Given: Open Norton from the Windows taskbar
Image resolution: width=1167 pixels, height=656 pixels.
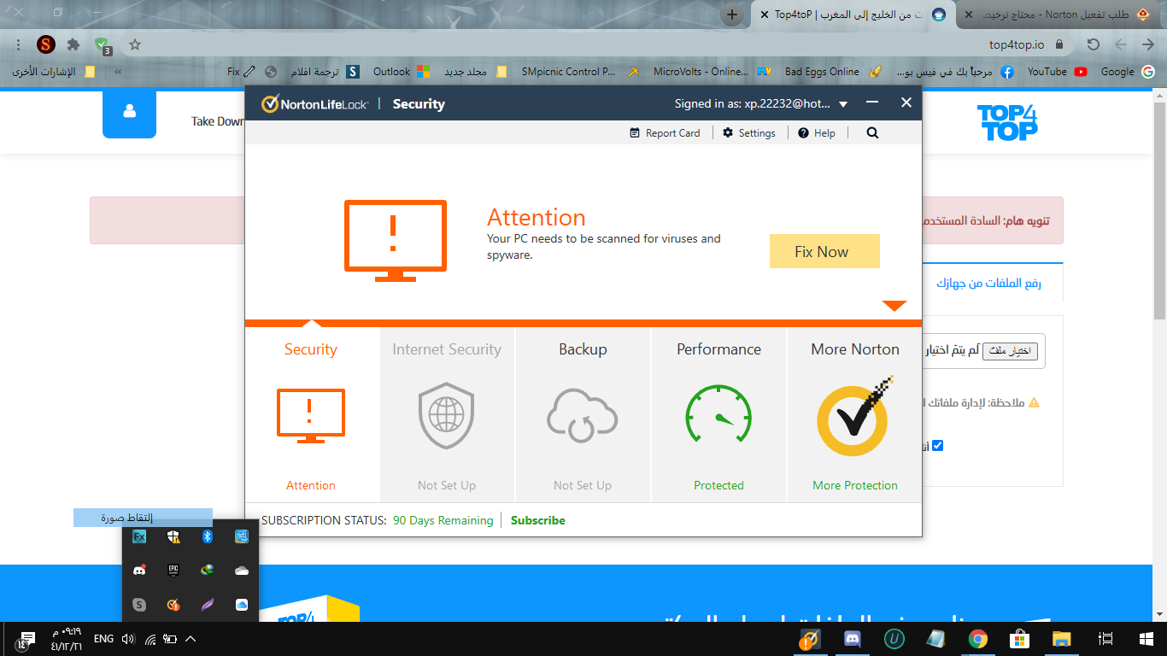Looking at the screenshot, I should [810, 639].
